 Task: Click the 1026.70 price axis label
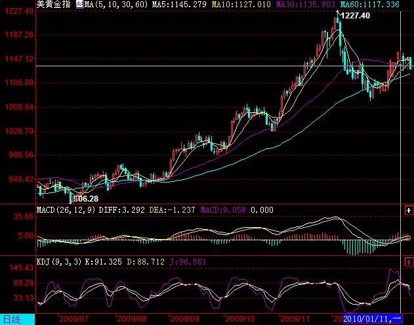19,131
